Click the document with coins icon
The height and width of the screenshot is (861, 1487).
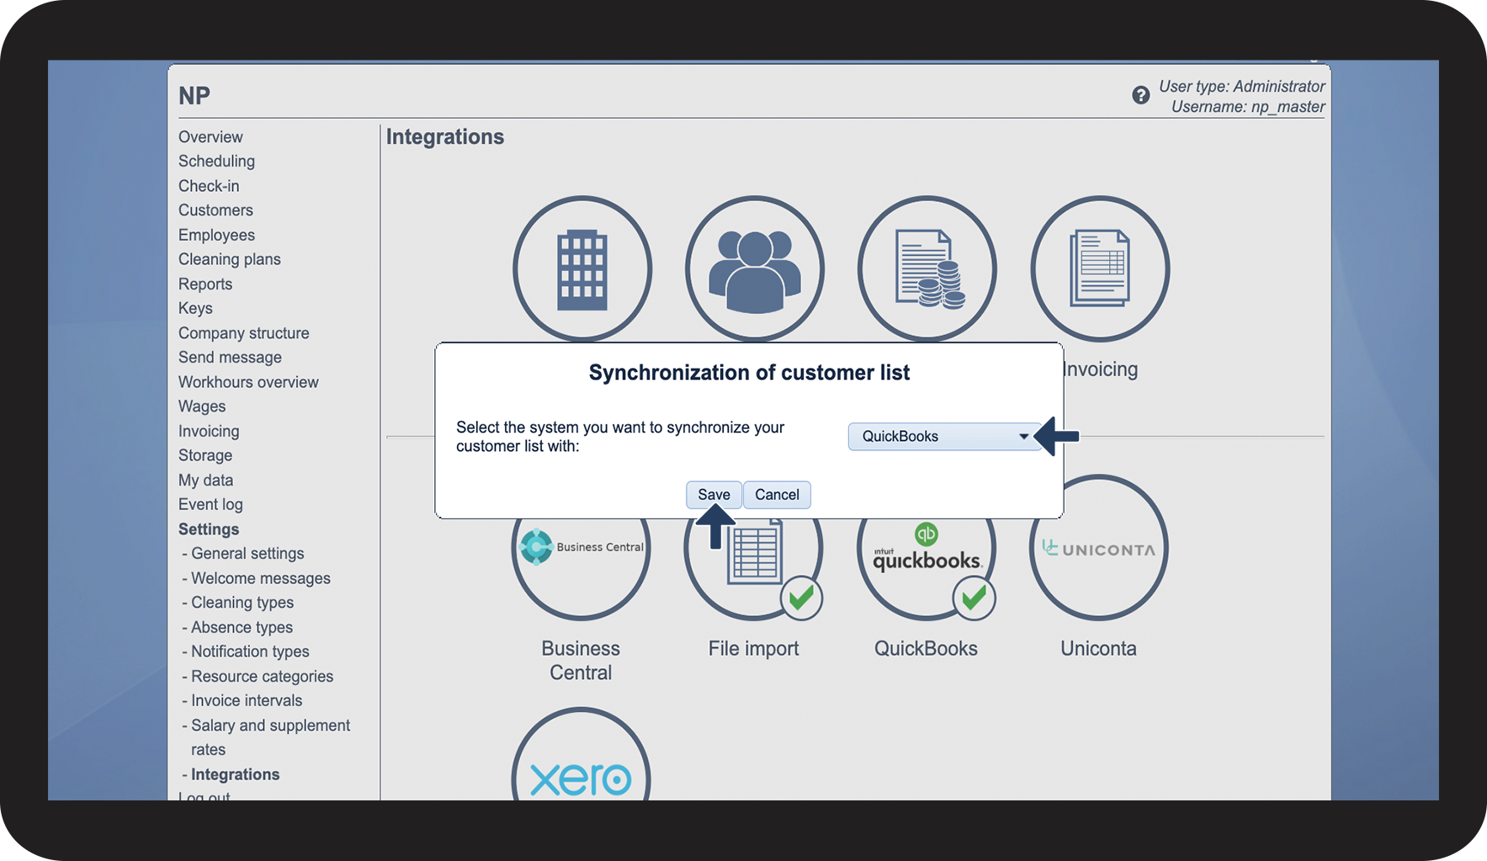(x=927, y=268)
